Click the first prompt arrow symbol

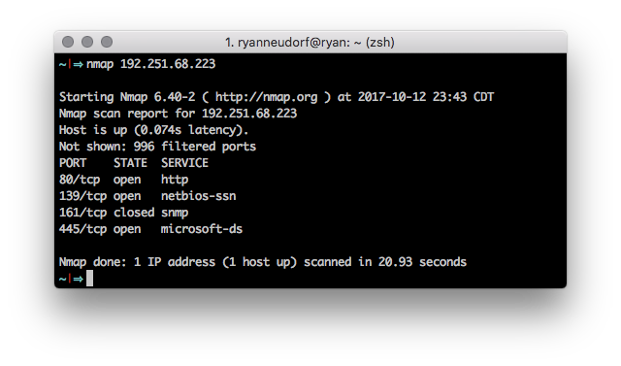78,65
